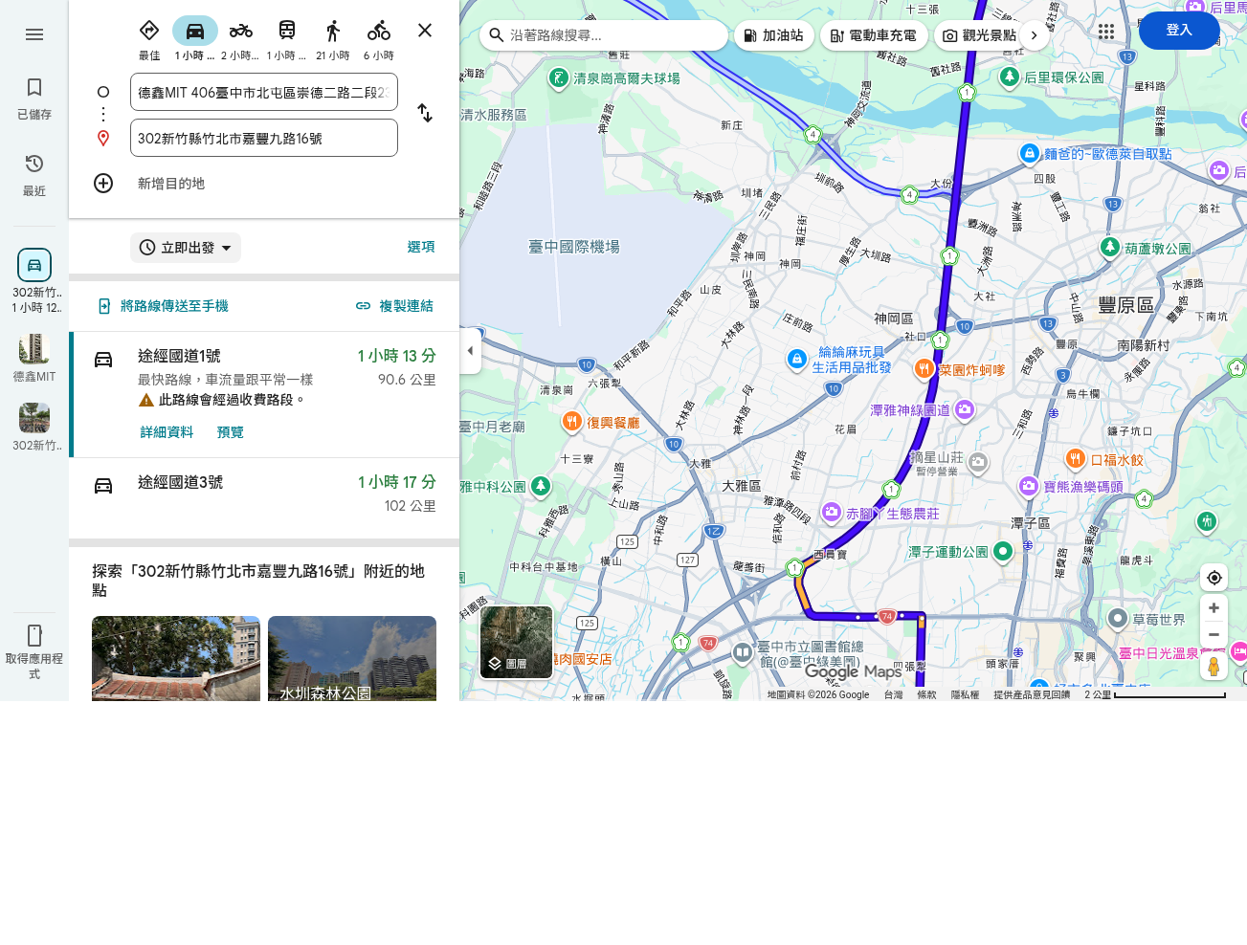The image size is (1247, 945).
Task: Click the 草莓世界 marker
Action: click(x=1117, y=618)
